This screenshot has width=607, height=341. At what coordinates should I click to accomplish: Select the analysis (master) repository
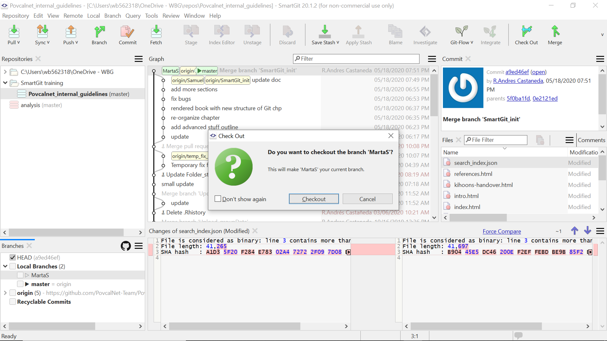(41, 105)
